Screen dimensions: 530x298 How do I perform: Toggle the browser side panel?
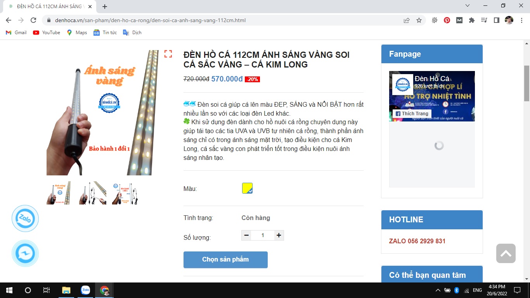[x=496, y=20]
